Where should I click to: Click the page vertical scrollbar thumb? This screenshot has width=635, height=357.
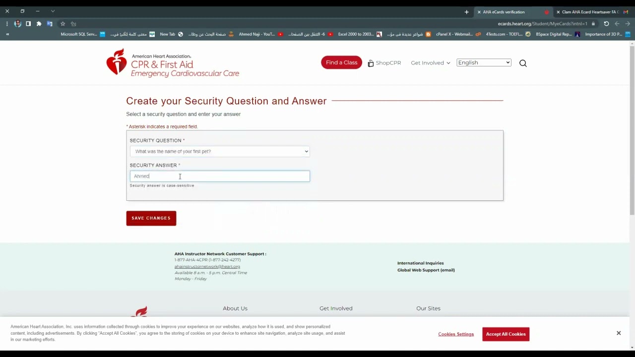[632, 131]
